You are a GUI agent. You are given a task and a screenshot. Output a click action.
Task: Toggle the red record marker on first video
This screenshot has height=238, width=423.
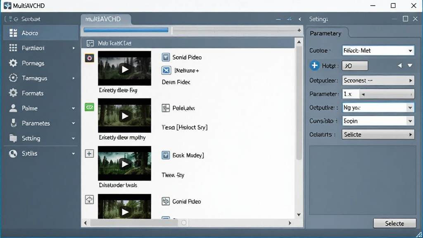click(89, 58)
